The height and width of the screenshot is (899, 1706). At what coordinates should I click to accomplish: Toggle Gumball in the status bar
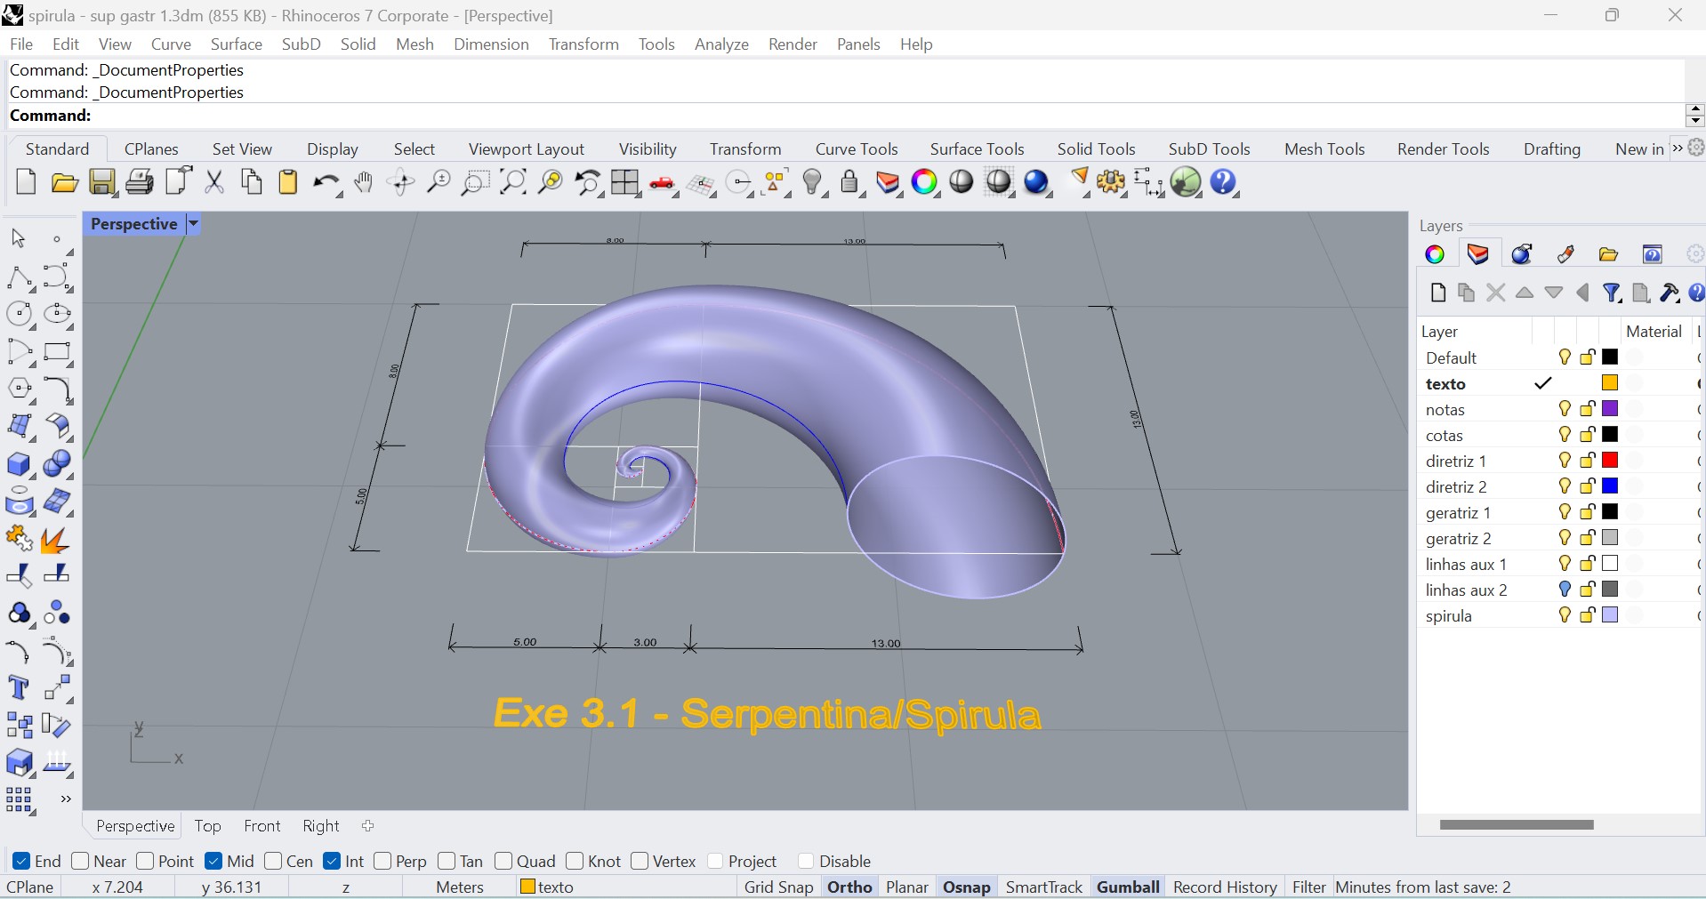pos(1128,887)
